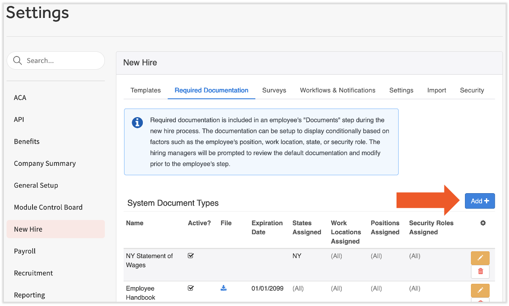Select the Import tab
This screenshot has height=306, width=509.
click(436, 90)
